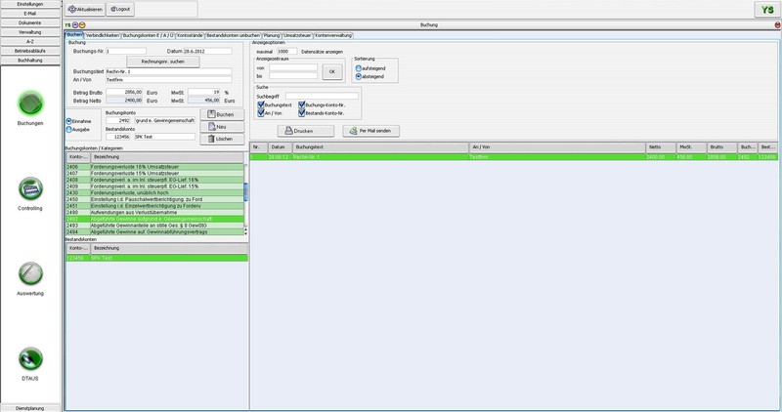This screenshot has width=782, height=412.
Task: Click the Betrag Brutto field
Action: 124,92
